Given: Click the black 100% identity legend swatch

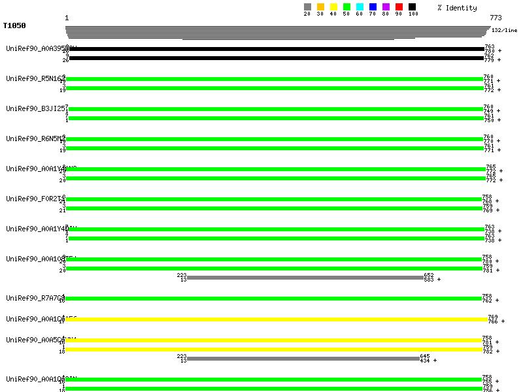Looking at the screenshot, I should (x=412, y=7).
